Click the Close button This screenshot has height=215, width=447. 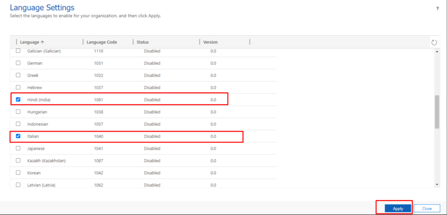pyautogui.click(x=427, y=208)
